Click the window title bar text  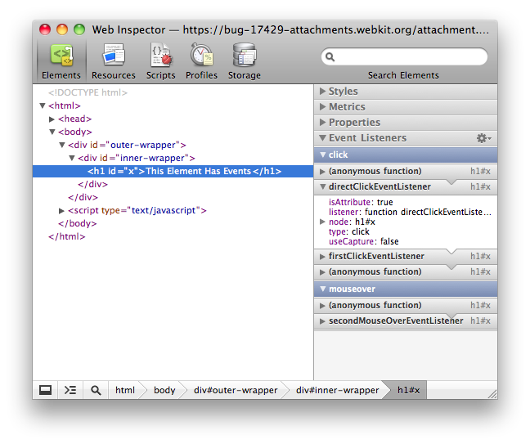pyautogui.click(x=290, y=29)
